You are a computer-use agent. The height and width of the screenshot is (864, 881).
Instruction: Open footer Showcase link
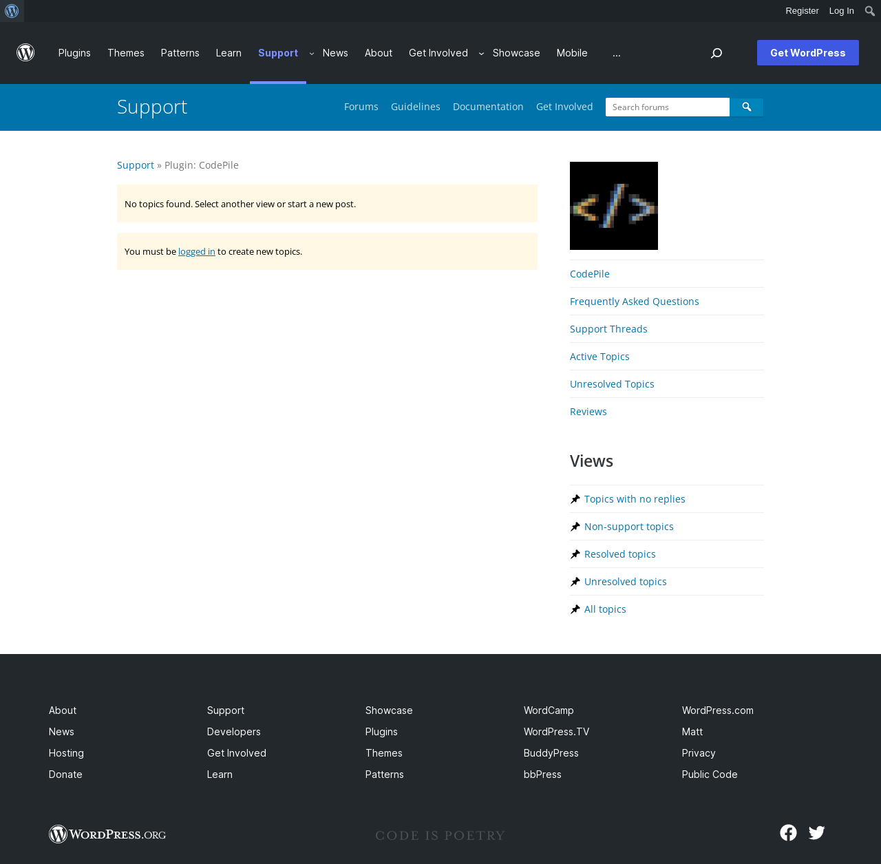pos(389,710)
